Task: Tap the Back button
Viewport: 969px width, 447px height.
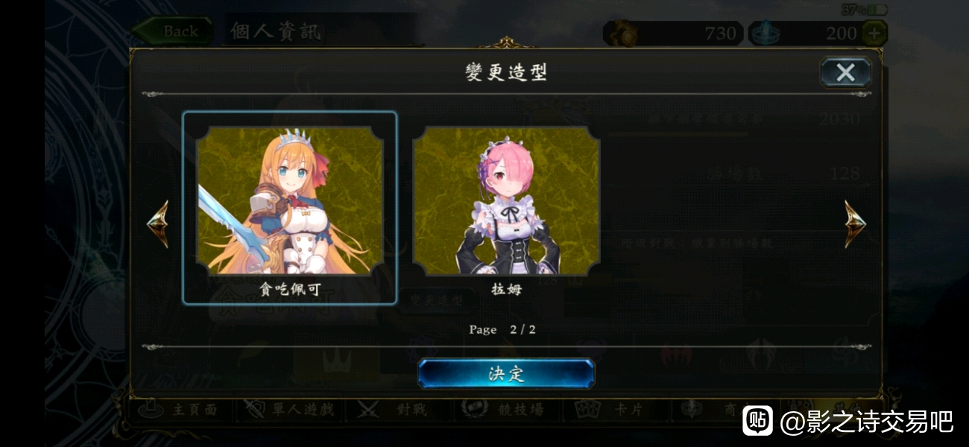Action: click(173, 31)
